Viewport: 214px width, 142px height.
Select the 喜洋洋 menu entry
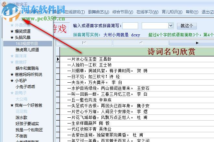(x=28, y=56)
